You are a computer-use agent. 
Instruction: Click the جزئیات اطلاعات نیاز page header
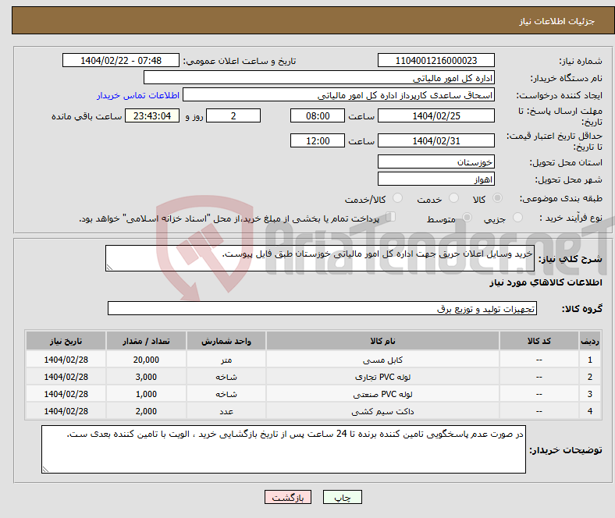pos(557,21)
